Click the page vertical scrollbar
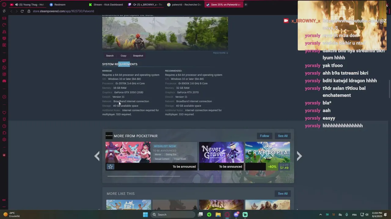391x219 pixels. tap(389, 89)
